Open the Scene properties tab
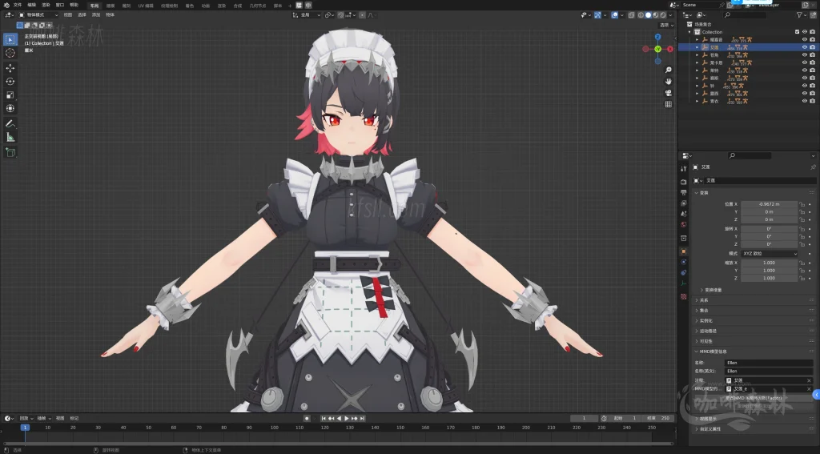Image resolution: width=820 pixels, height=454 pixels. [x=684, y=214]
